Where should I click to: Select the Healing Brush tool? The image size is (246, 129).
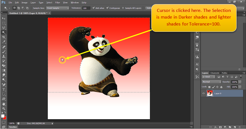click(4, 47)
